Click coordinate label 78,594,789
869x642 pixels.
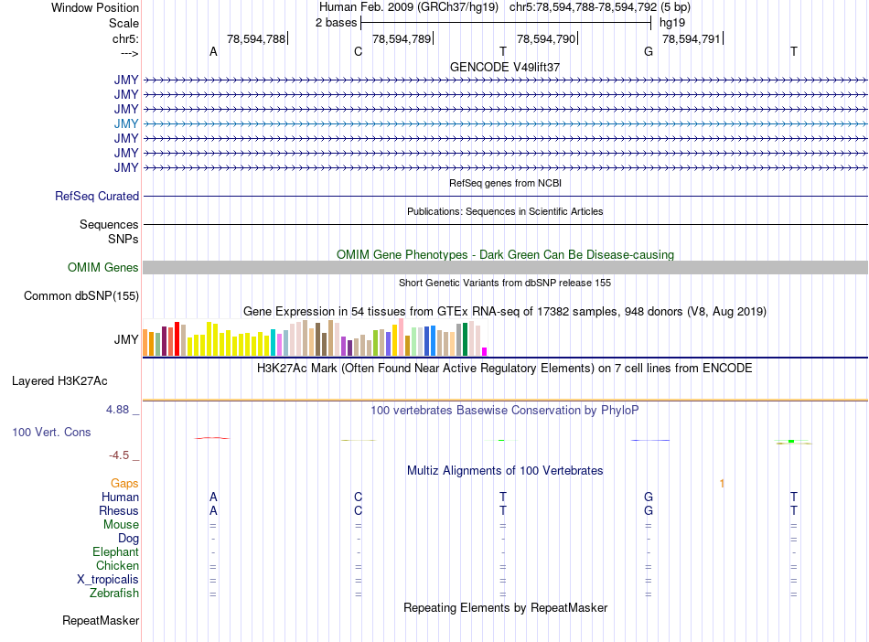pos(402,38)
